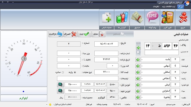Click the توضیحات description field
This screenshot has height=107, width=191.
point(88,79)
